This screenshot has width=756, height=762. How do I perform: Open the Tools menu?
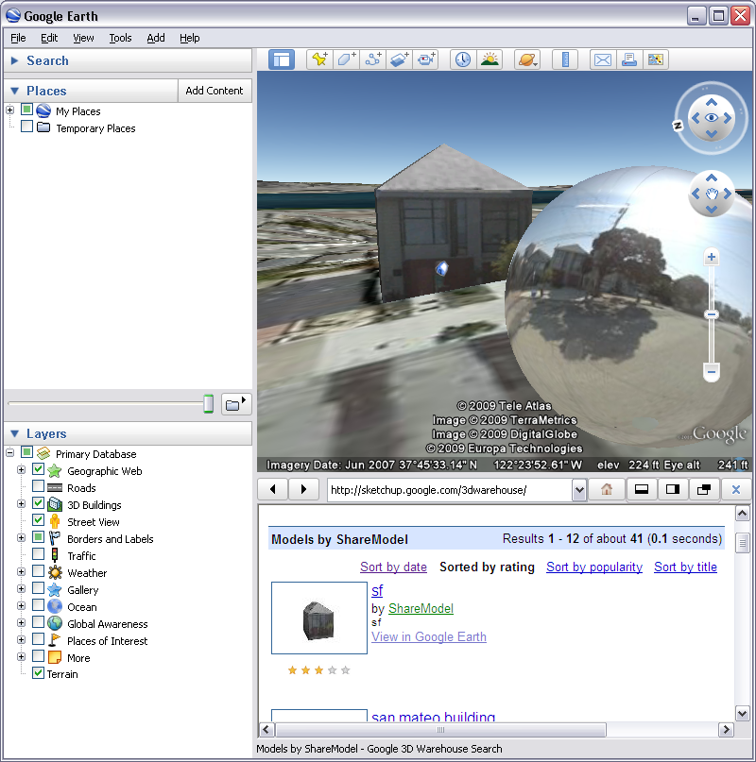120,38
